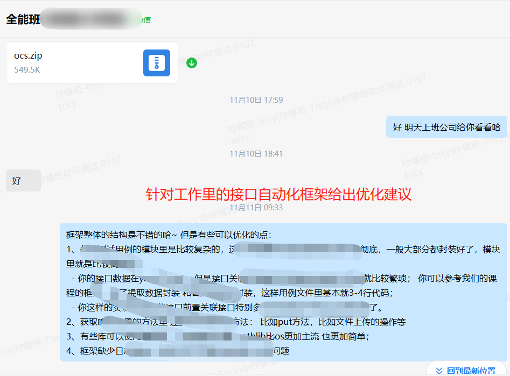
Task: Select the 好 明天上班公司给你看看哈 message bubble
Action: point(446,127)
